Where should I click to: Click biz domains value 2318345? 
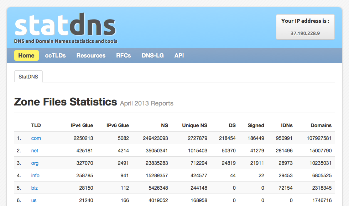[x=322, y=188]
